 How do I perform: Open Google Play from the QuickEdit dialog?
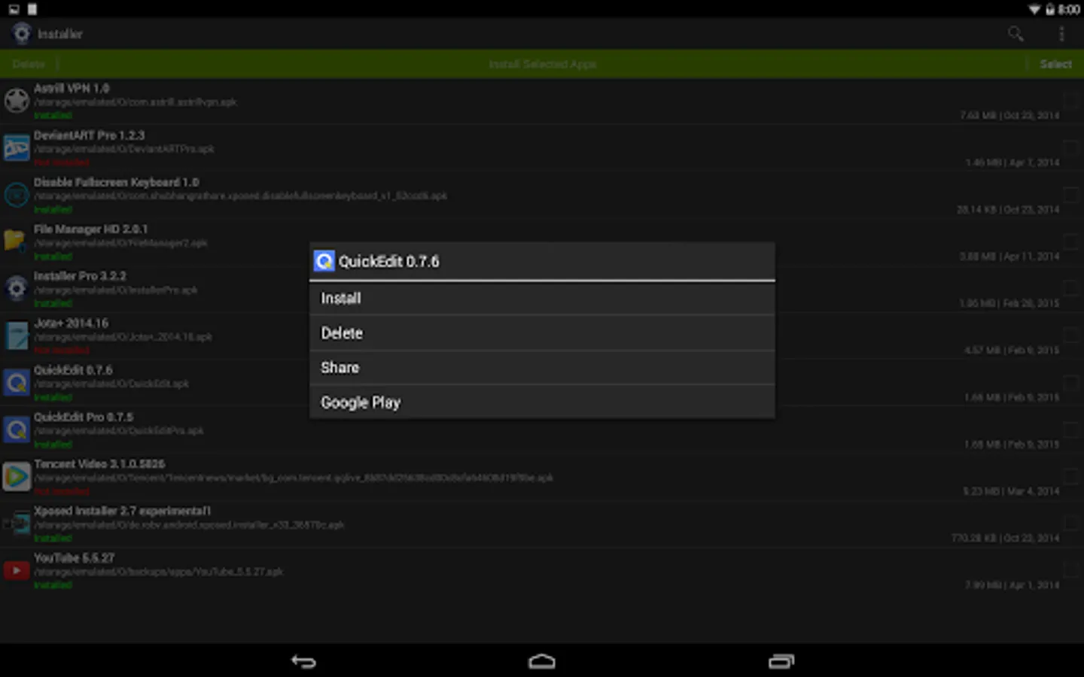click(542, 402)
